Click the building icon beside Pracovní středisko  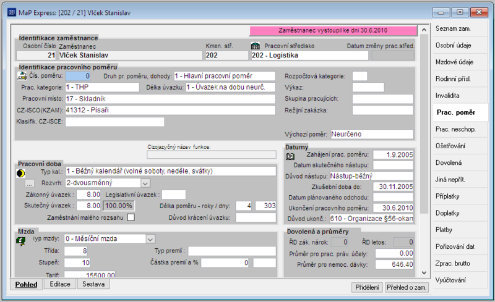[x=255, y=46]
